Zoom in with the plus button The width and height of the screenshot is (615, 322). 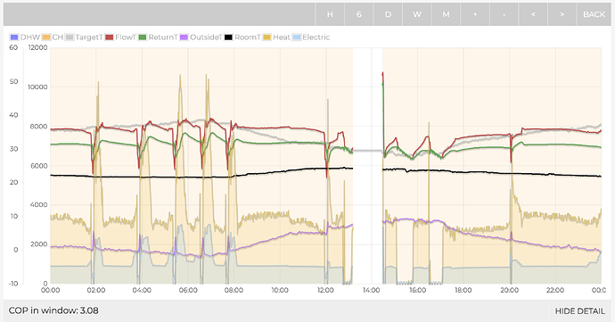coord(475,14)
